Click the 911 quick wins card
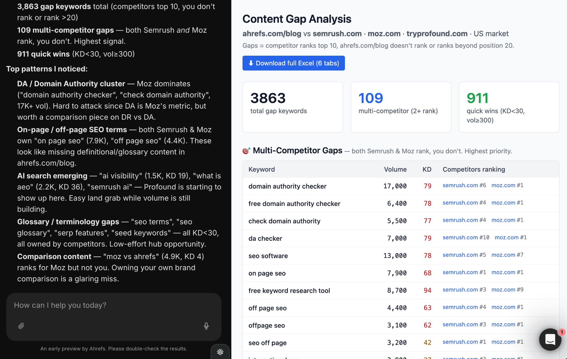567x359 pixels. pyautogui.click(x=509, y=107)
